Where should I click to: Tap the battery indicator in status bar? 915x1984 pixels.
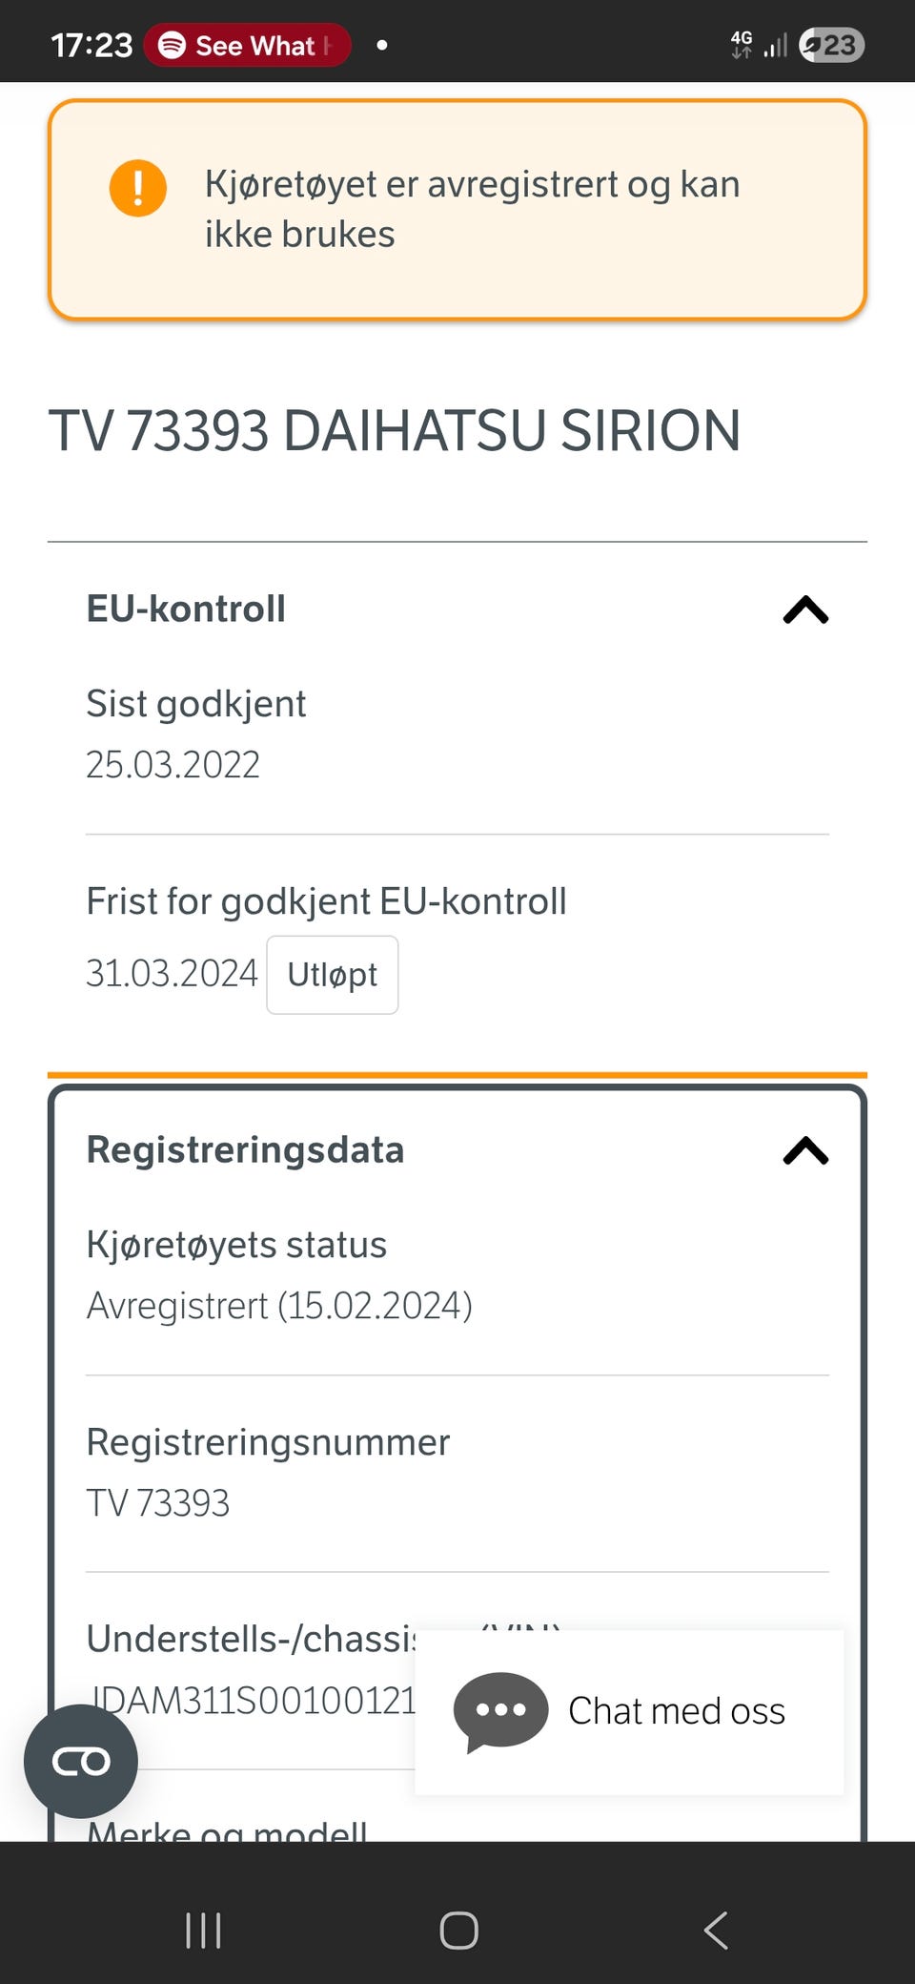[x=832, y=45]
